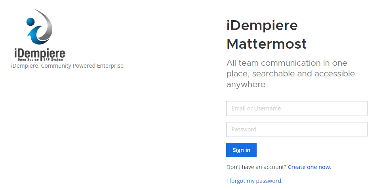Viewport: 381px width, 190px height.
Task: Click the 'Password' placeholder text
Action: click(x=244, y=129)
